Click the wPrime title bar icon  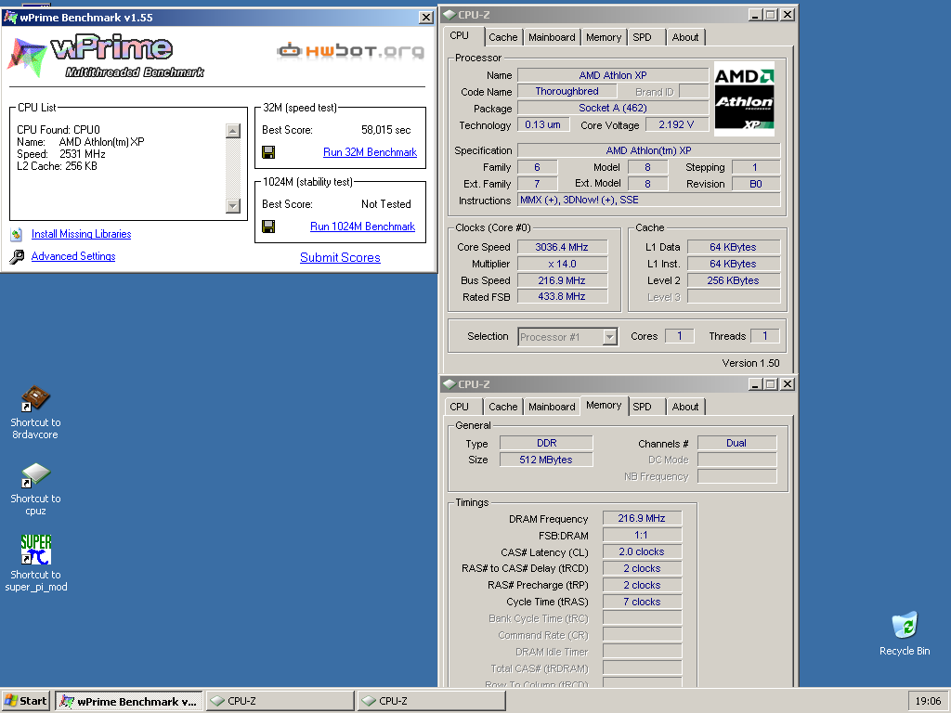coord(10,17)
